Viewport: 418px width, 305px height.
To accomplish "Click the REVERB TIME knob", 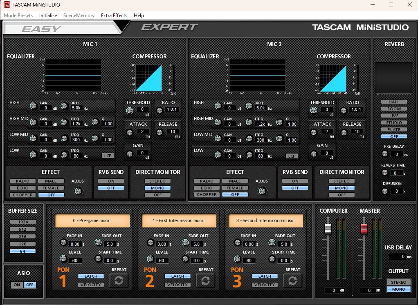I will pyautogui.click(x=385, y=172).
